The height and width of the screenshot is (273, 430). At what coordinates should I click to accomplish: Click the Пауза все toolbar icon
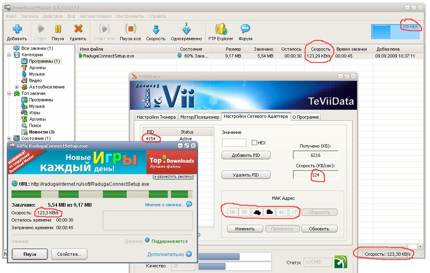tap(131, 29)
